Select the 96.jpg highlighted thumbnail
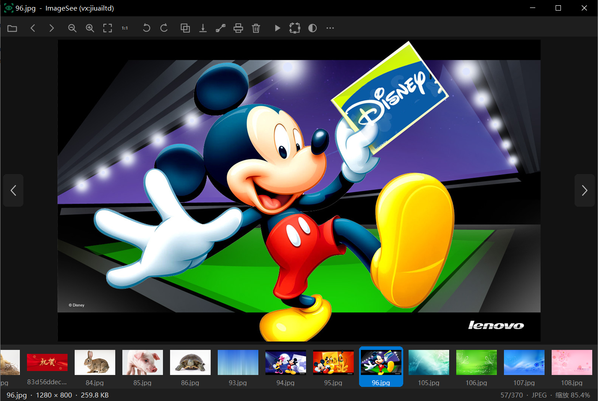 [381, 367]
